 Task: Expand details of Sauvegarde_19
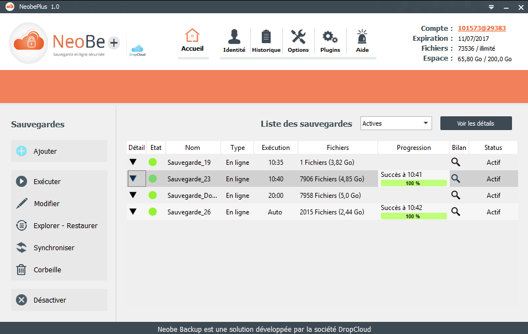click(133, 162)
